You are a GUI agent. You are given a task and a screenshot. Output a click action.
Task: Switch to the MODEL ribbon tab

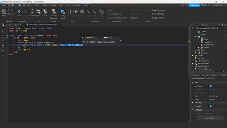[44, 5]
